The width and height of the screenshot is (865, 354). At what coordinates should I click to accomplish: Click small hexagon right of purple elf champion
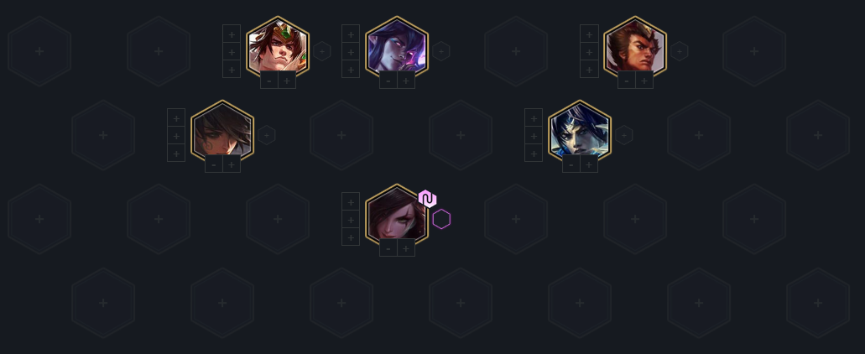440,51
